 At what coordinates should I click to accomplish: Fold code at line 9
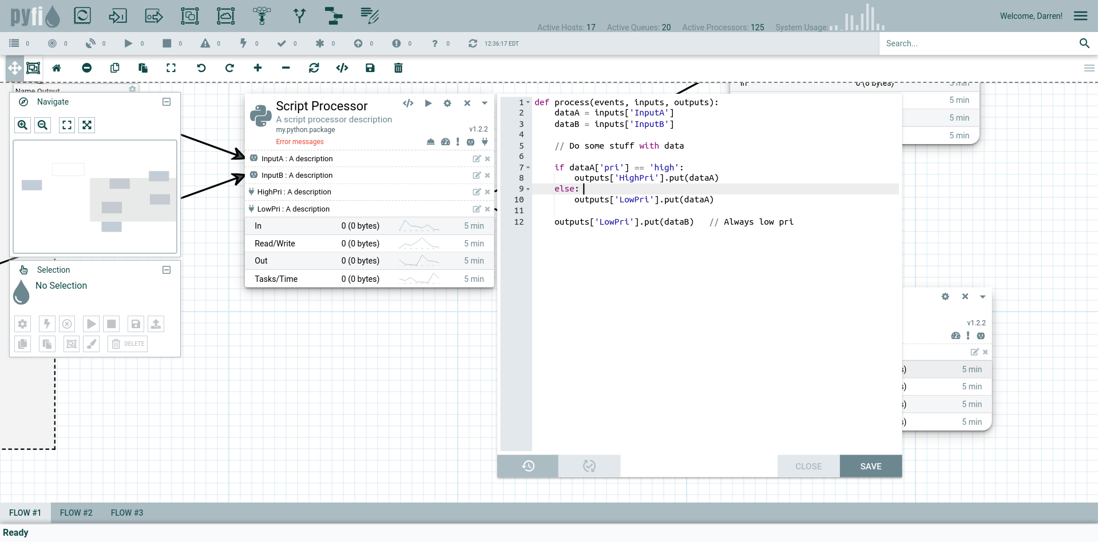[x=528, y=189]
